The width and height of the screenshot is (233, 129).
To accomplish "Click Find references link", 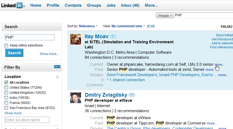I will click(x=221, y=47).
